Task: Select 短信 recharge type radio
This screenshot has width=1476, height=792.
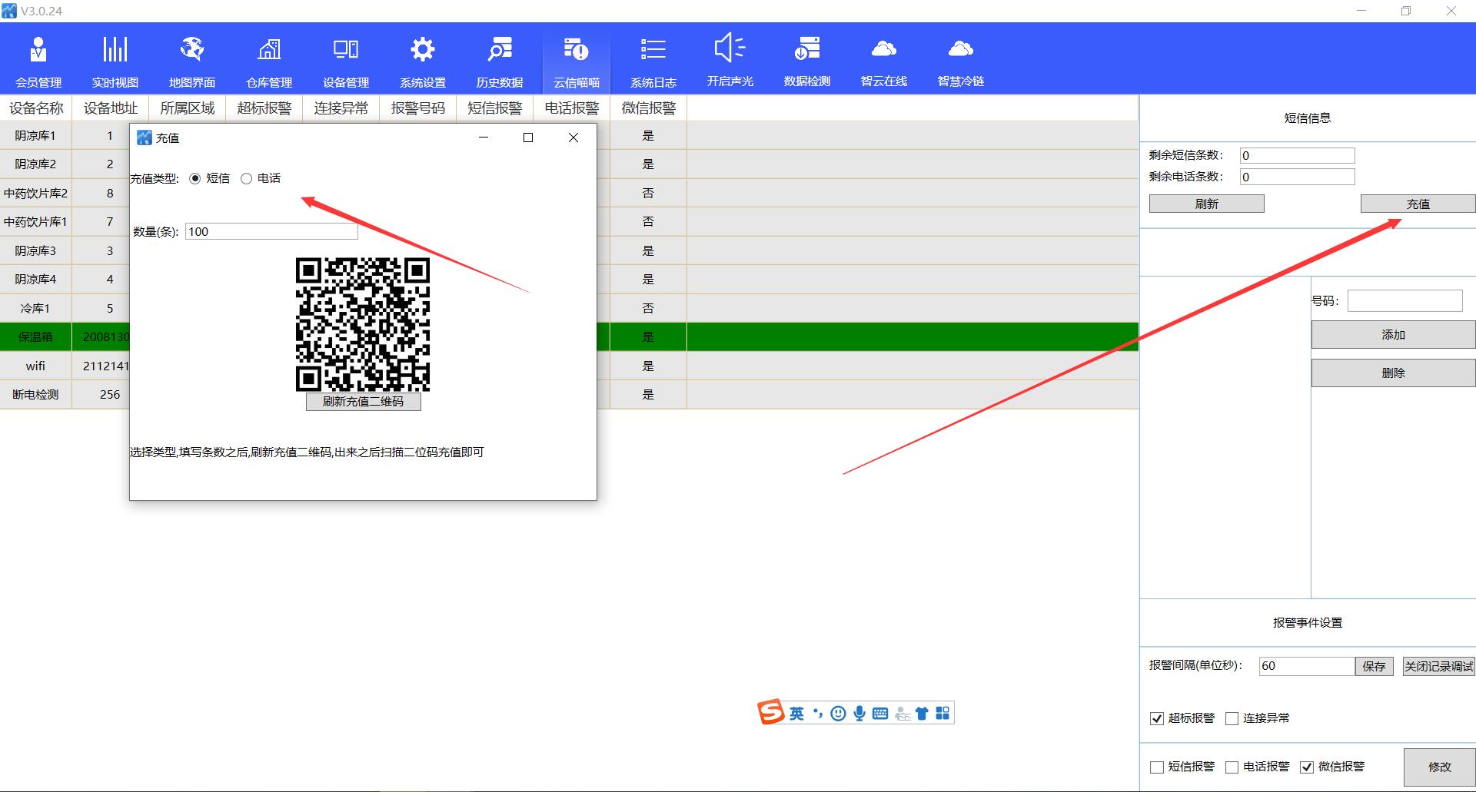Action: click(x=194, y=178)
